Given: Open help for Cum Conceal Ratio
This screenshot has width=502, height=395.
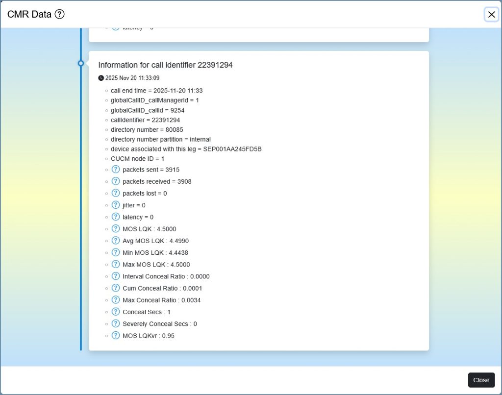Looking at the screenshot, I should point(116,288).
